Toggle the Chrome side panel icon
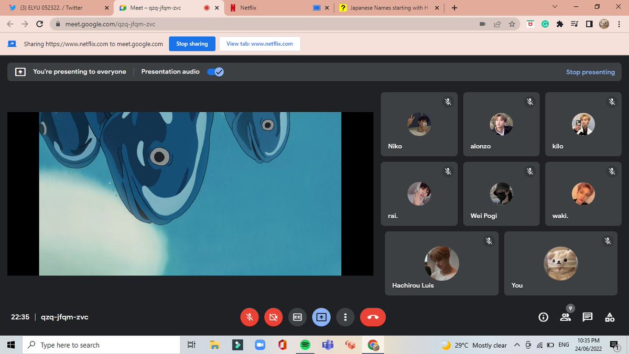629x354 pixels. point(589,24)
